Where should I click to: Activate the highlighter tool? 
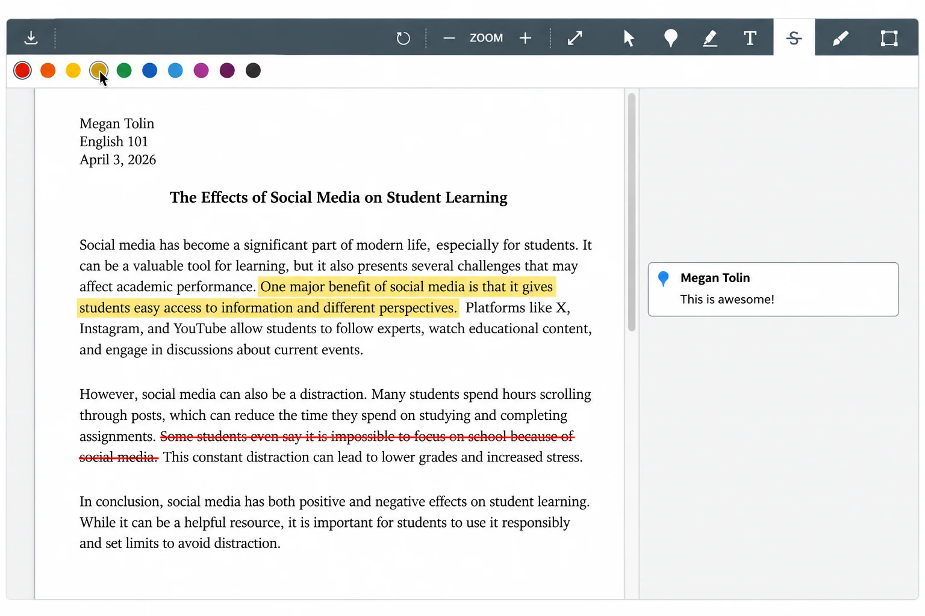pyautogui.click(x=710, y=38)
